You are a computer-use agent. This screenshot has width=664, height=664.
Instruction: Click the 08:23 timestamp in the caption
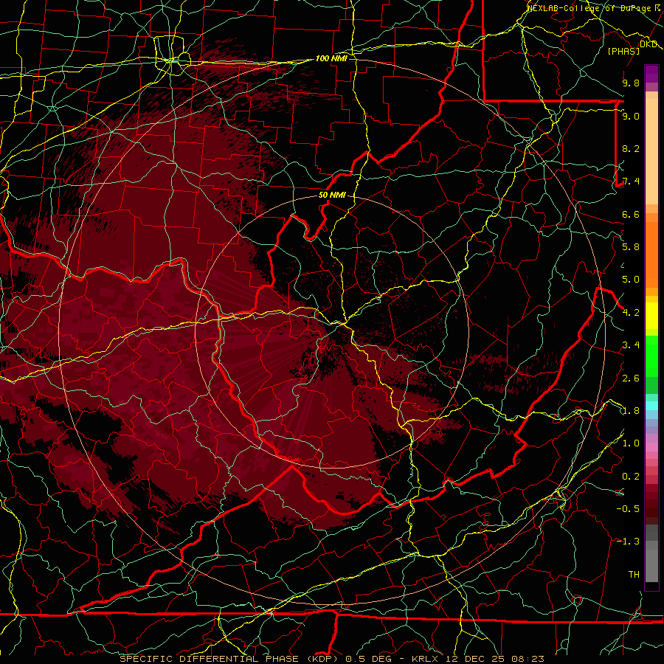pyautogui.click(x=529, y=659)
